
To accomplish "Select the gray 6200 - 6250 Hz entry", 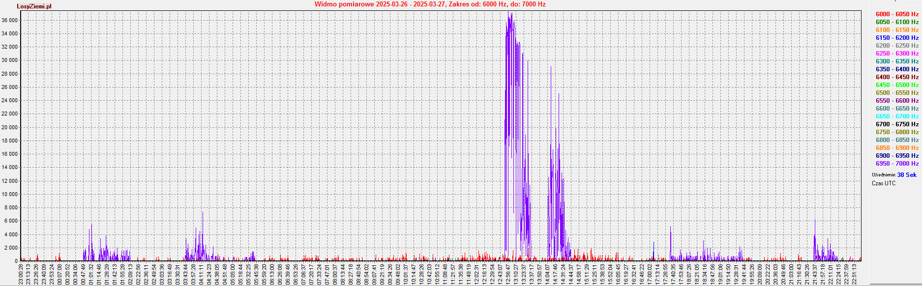I will (897, 46).
